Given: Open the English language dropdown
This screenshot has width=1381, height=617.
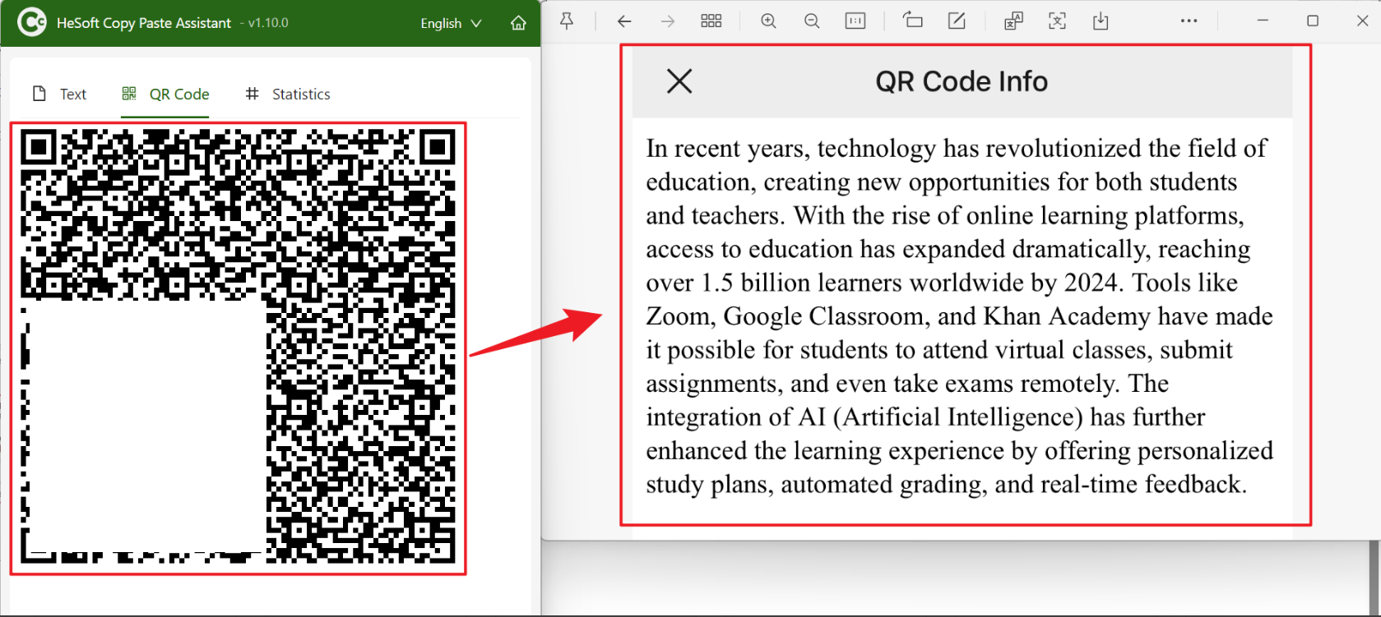Looking at the screenshot, I should click(451, 23).
